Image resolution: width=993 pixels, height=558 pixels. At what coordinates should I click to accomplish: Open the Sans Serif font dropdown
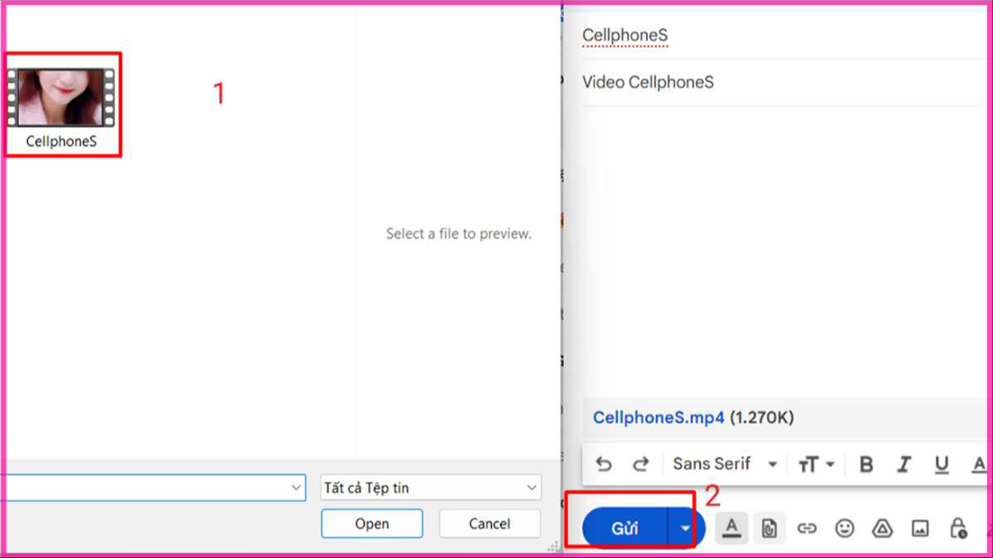[725, 465]
